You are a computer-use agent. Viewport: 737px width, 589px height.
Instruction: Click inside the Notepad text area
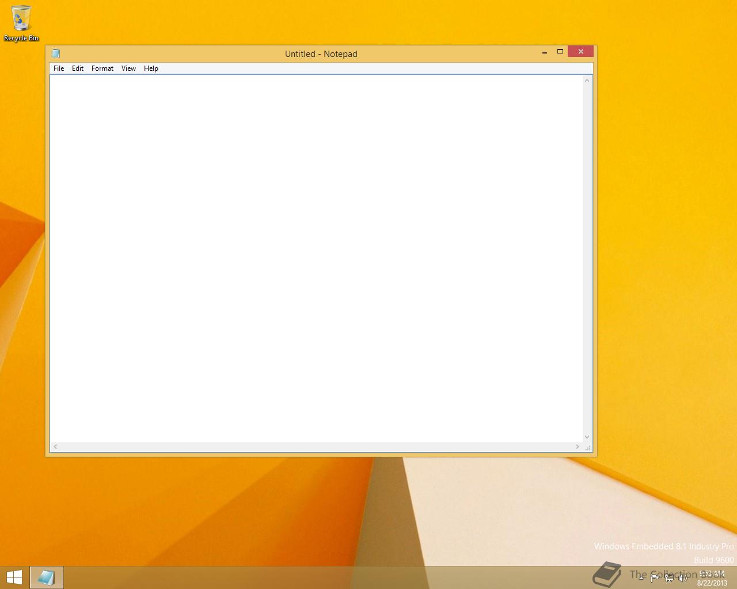coord(317,259)
